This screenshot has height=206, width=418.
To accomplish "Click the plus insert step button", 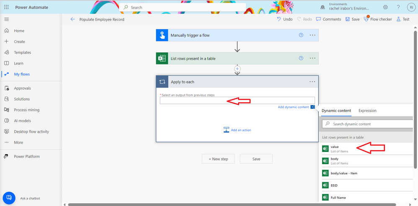I will (x=237, y=69).
